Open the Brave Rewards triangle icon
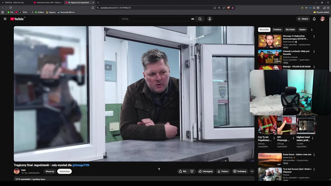The width and height of the screenshot is (331, 186). [x=232, y=8]
